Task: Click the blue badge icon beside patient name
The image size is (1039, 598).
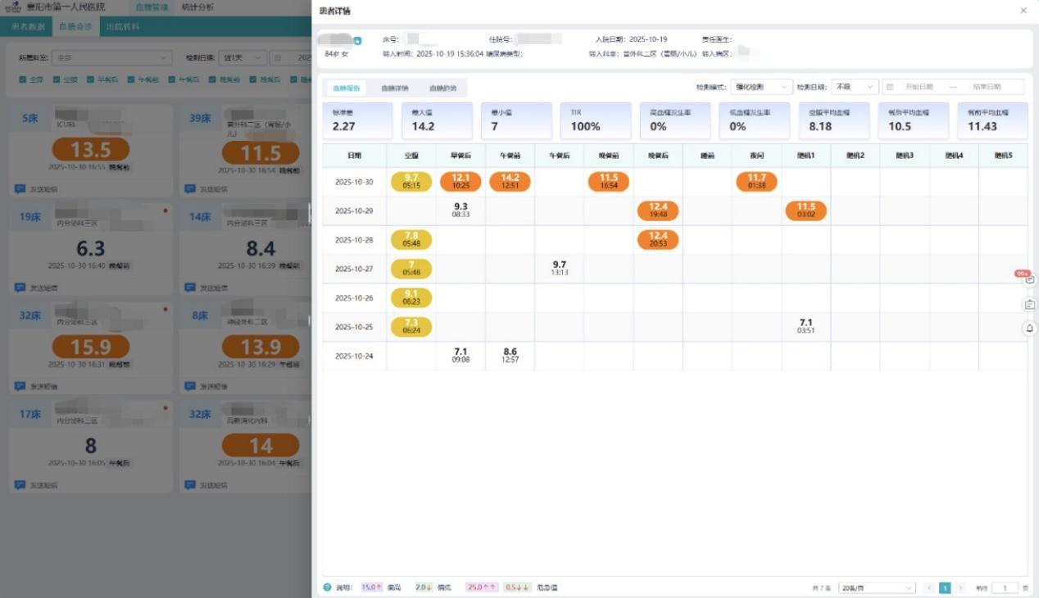Action: [357, 40]
